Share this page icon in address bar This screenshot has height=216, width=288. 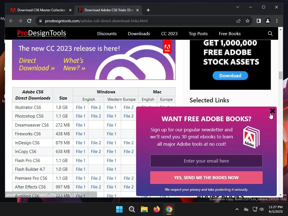tap(238, 21)
